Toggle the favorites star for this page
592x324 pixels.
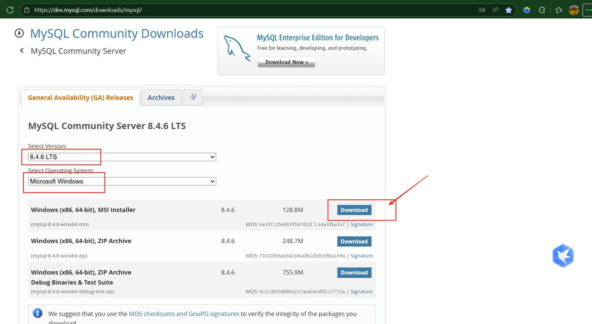(x=509, y=9)
